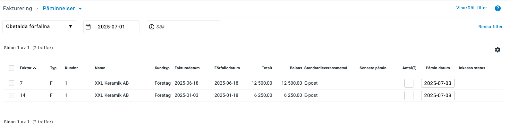Click the calendar icon in the date filter
Screen dimensions: 509x130
tap(88, 27)
